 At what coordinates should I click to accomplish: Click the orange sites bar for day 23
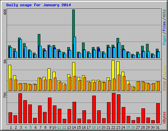119,83
